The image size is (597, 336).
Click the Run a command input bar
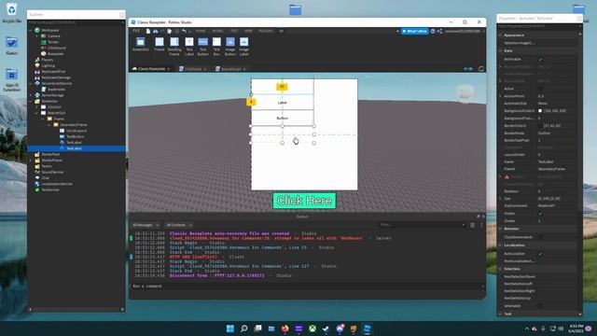click(x=307, y=287)
